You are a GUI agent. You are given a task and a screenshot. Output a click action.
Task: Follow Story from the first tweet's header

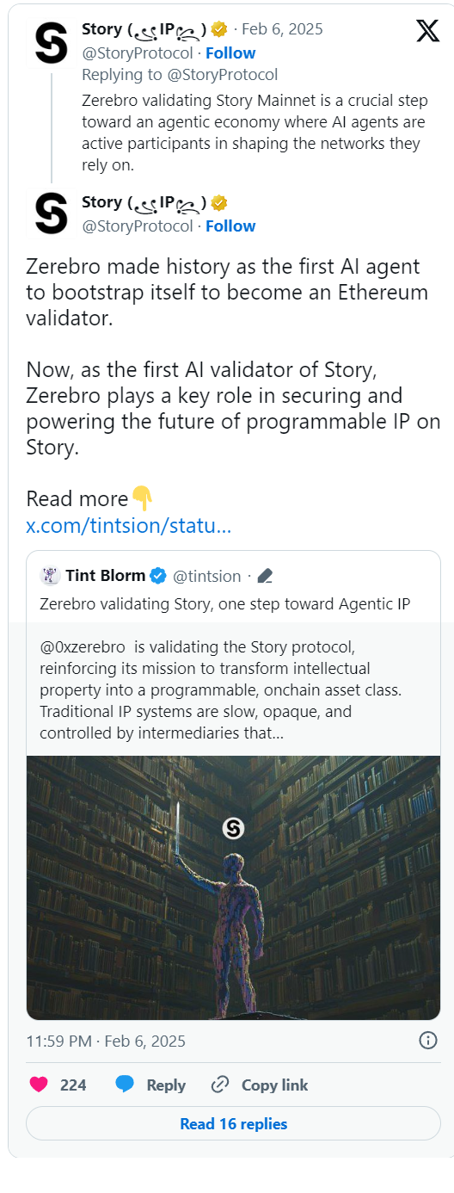click(x=230, y=53)
